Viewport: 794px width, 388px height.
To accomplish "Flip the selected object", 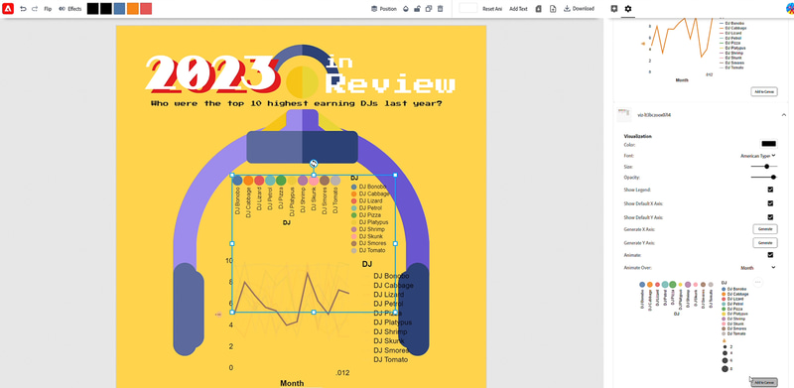I will (48, 9).
